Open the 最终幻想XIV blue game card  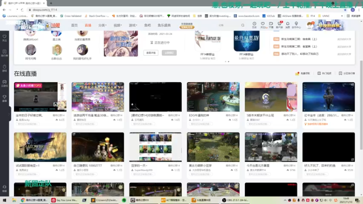(x=246, y=41)
